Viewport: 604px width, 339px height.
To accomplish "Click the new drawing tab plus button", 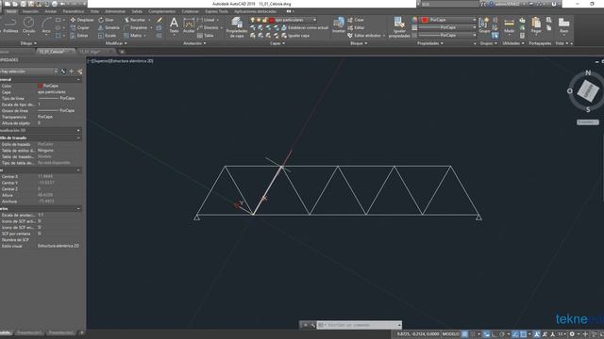I will tap(122, 52).
